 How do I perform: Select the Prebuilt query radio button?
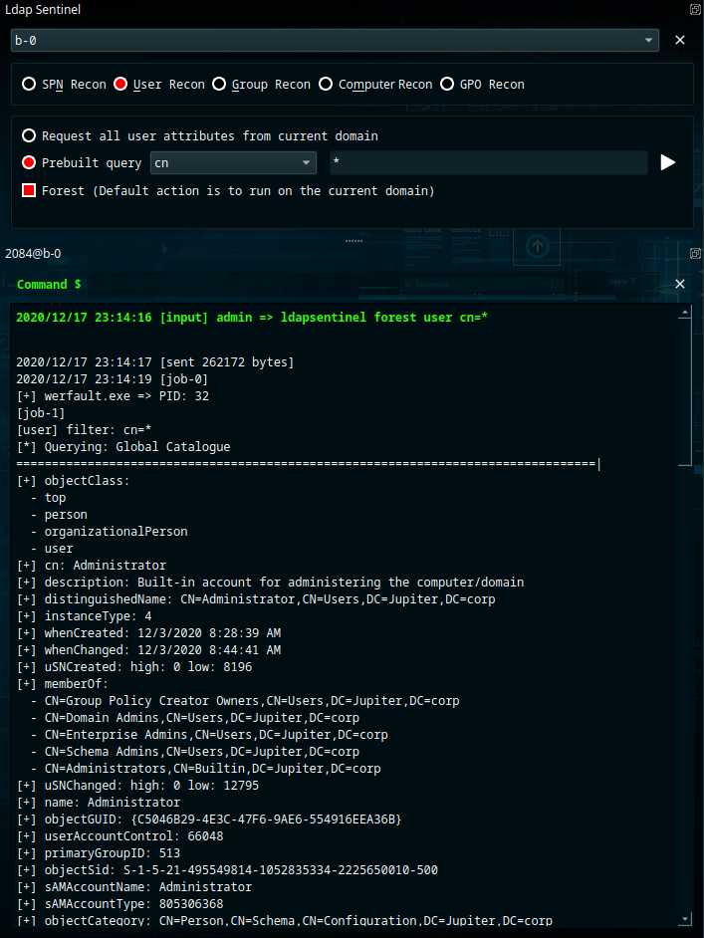29,162
